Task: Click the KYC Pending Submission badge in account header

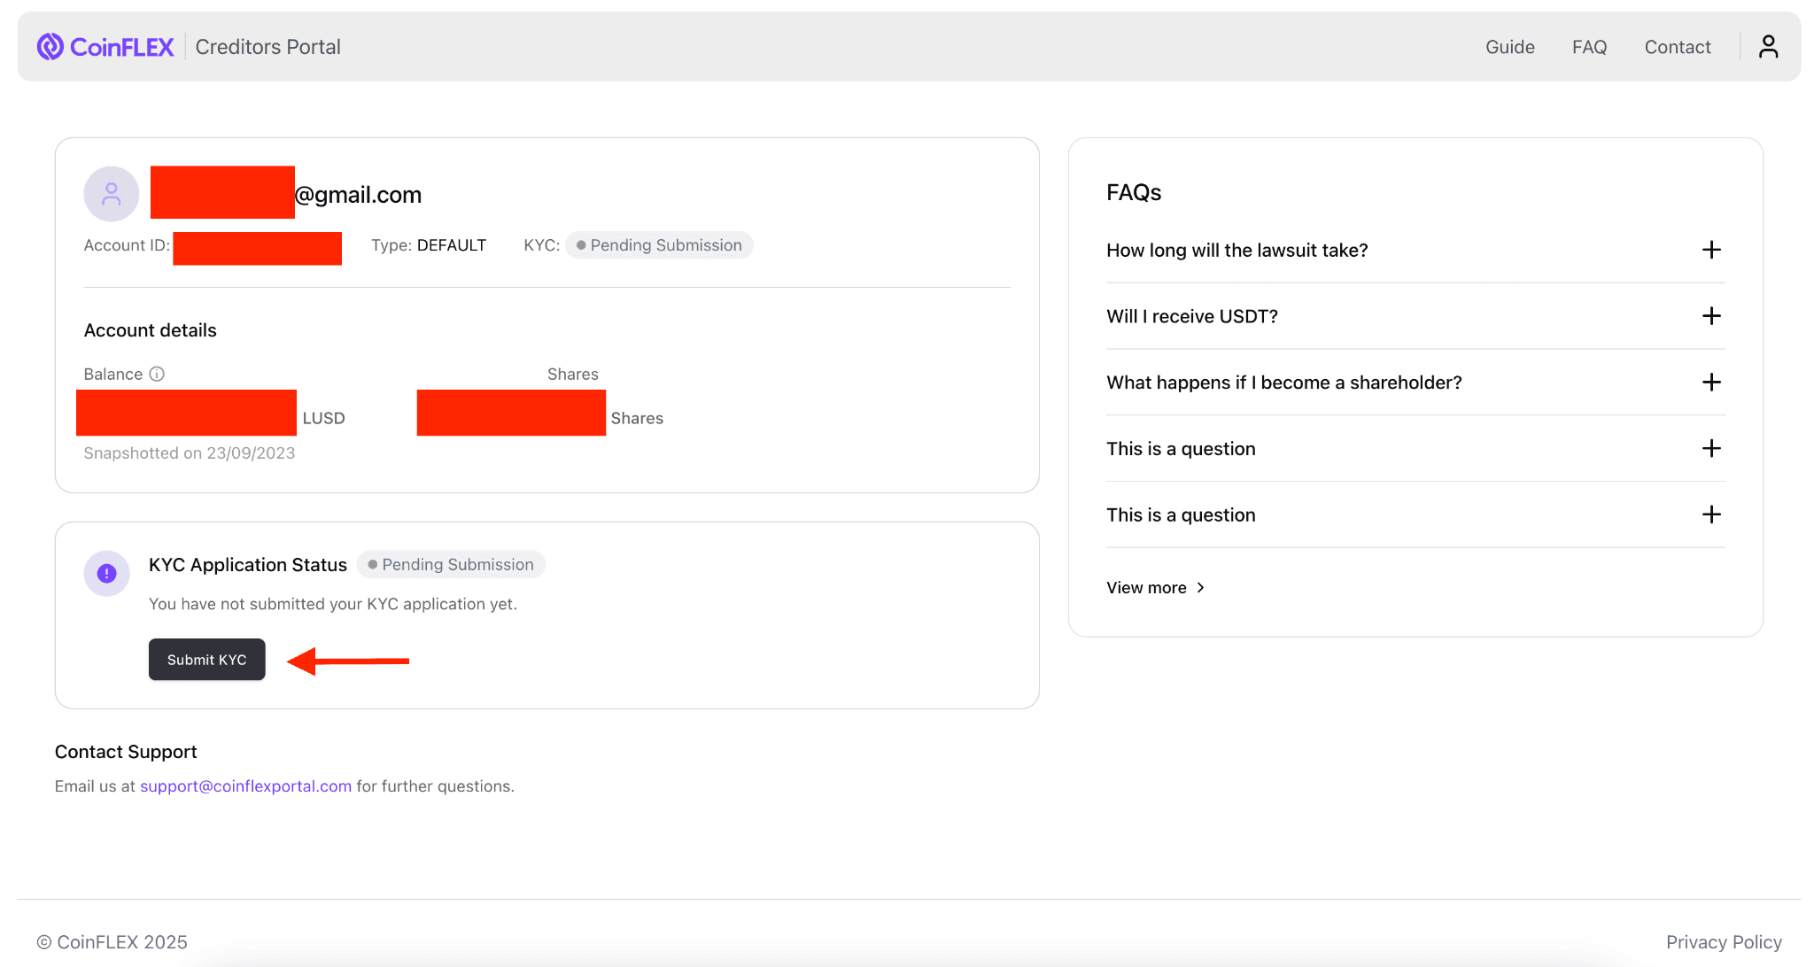Action: 659,245
